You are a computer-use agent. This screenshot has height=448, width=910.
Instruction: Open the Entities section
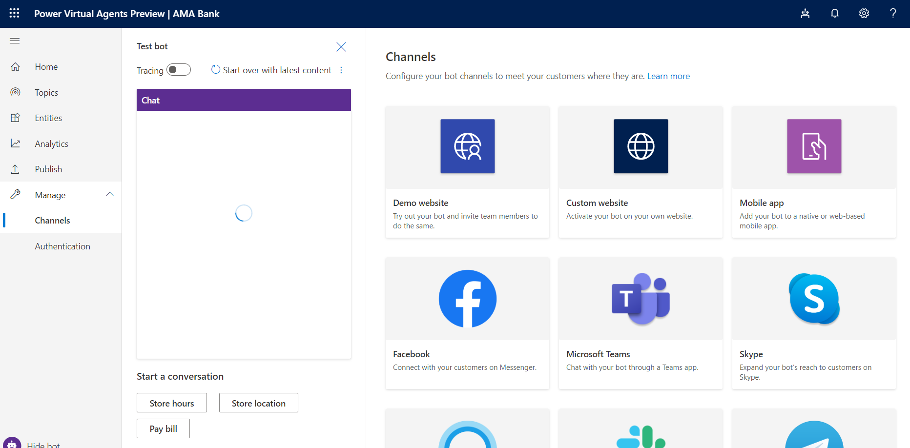48,118
